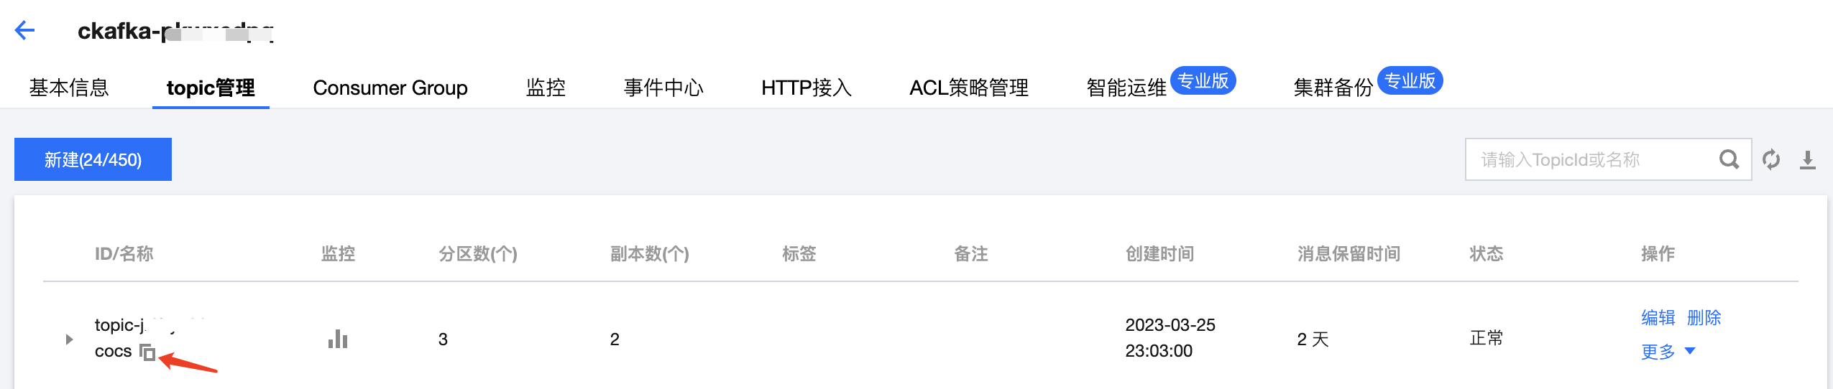Screen dimensions: 1833x389
Task: Expand the topic row details triangle
Action: click(x=69, y=339)
